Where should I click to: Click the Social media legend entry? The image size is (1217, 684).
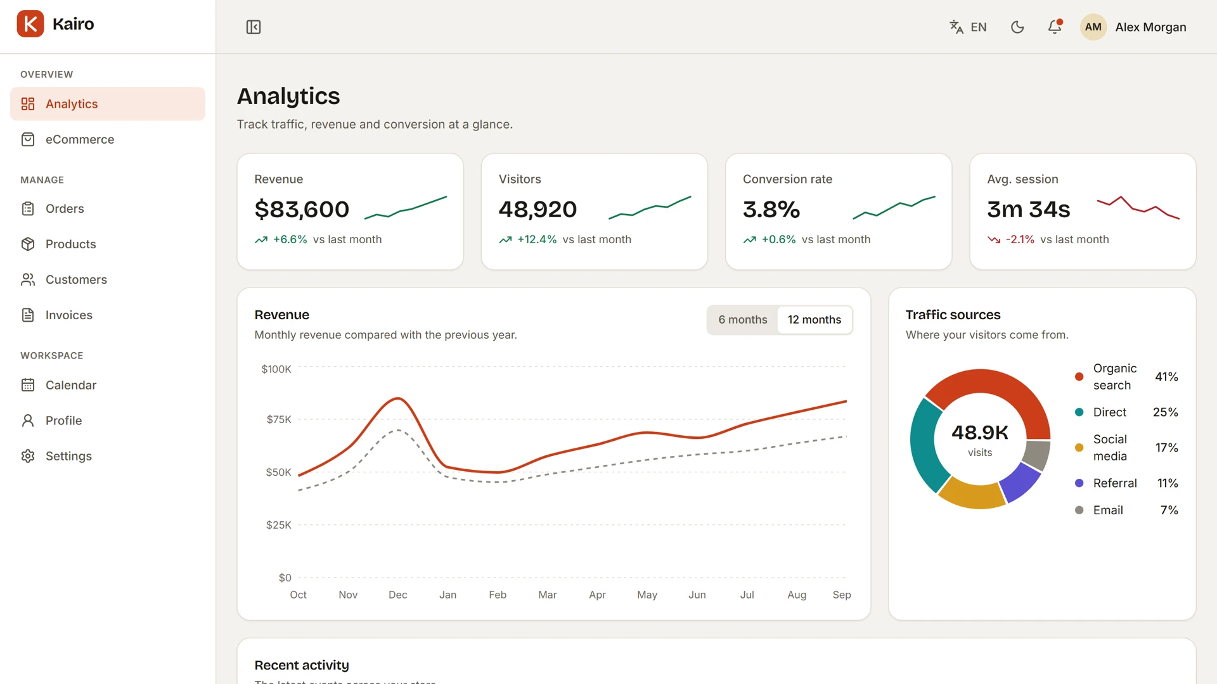click(x=1126, y=448)
